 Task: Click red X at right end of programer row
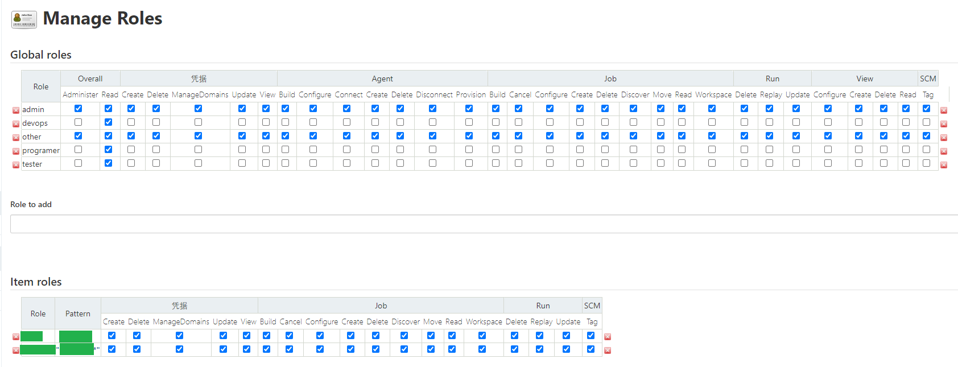point(944,151)
